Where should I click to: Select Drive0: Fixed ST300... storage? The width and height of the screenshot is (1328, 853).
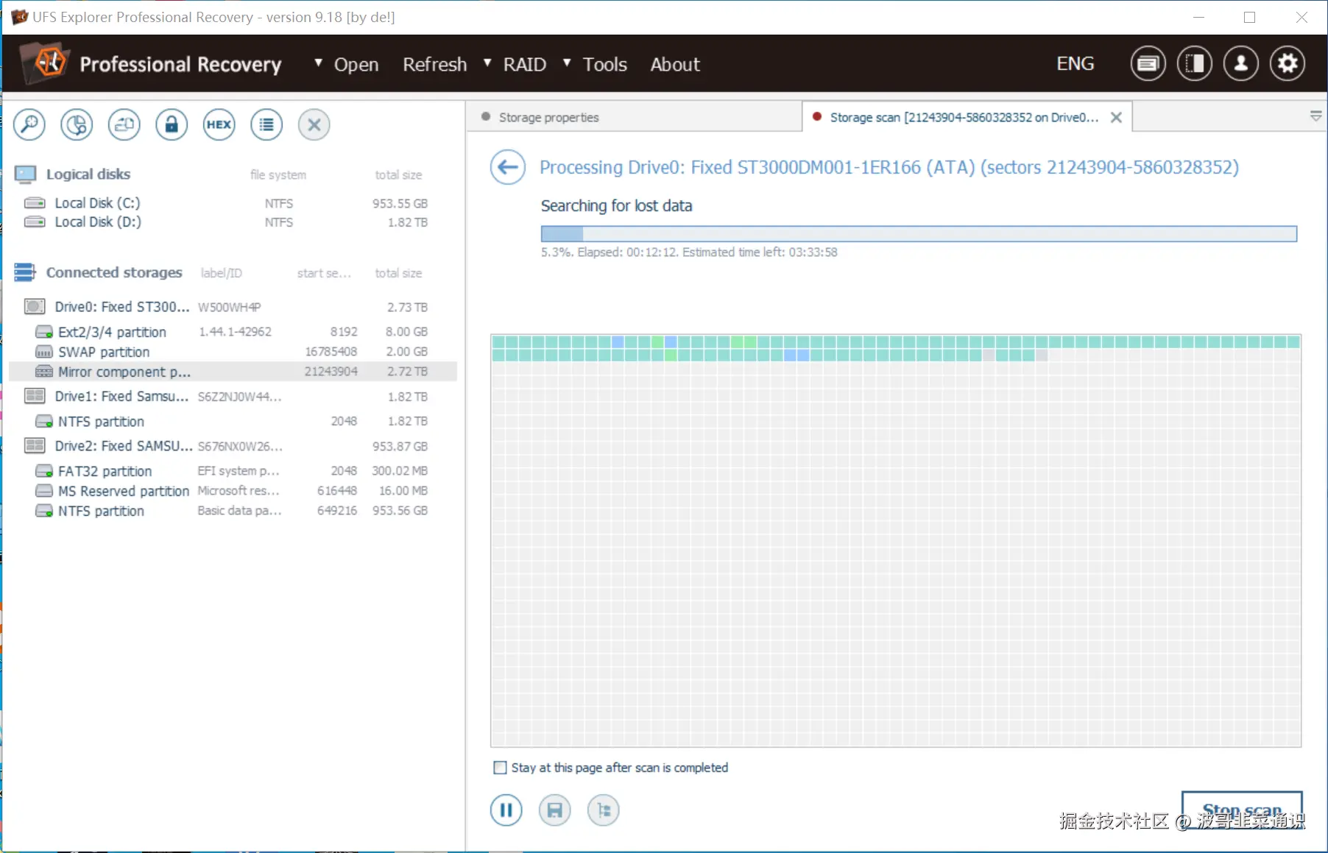pos(233,307)
